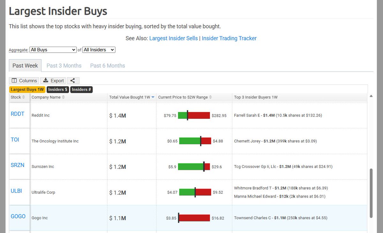Click the table vertical scrollbar thumb

(x=371, y=193)
